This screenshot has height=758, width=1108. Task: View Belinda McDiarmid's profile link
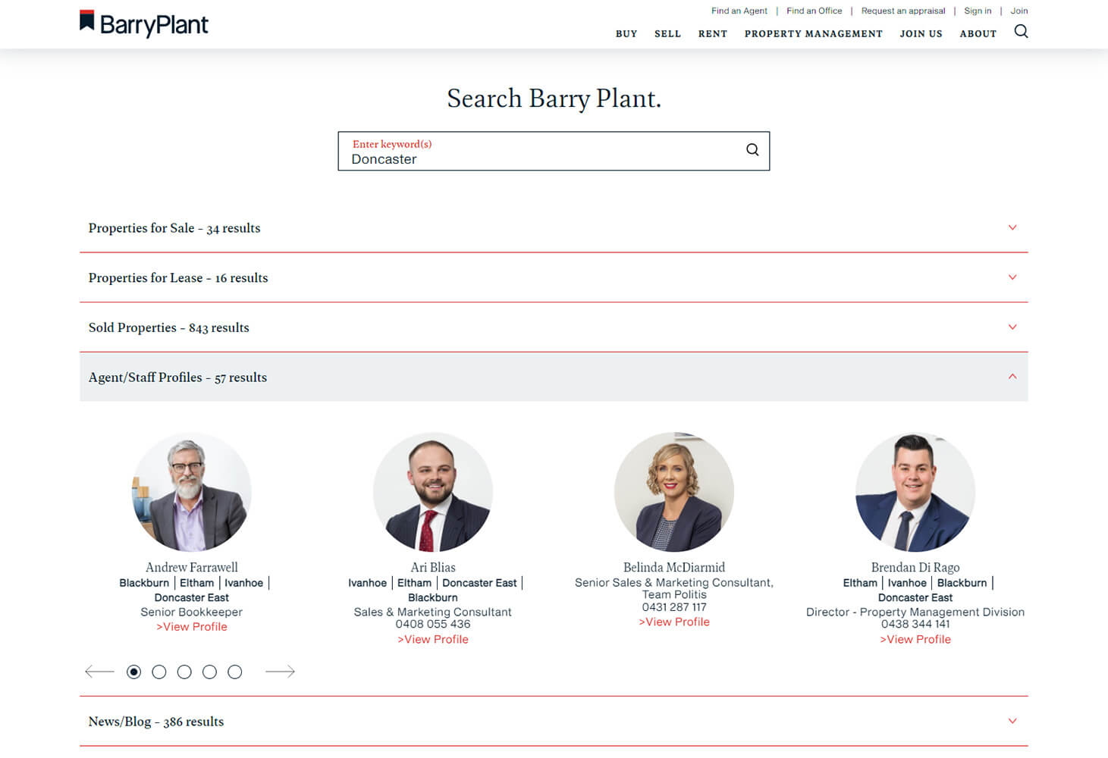(674, 622)
